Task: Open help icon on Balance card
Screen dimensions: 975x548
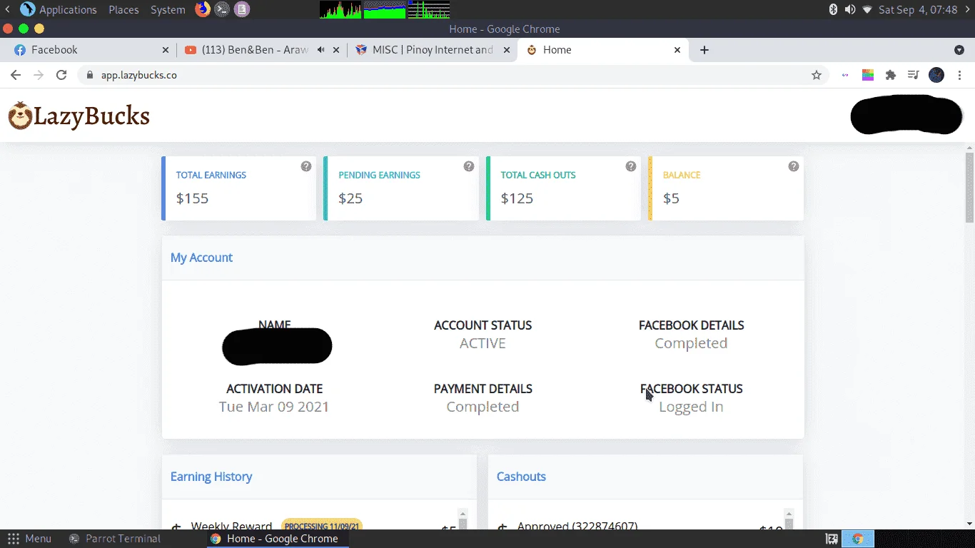Action: point(794,166)
